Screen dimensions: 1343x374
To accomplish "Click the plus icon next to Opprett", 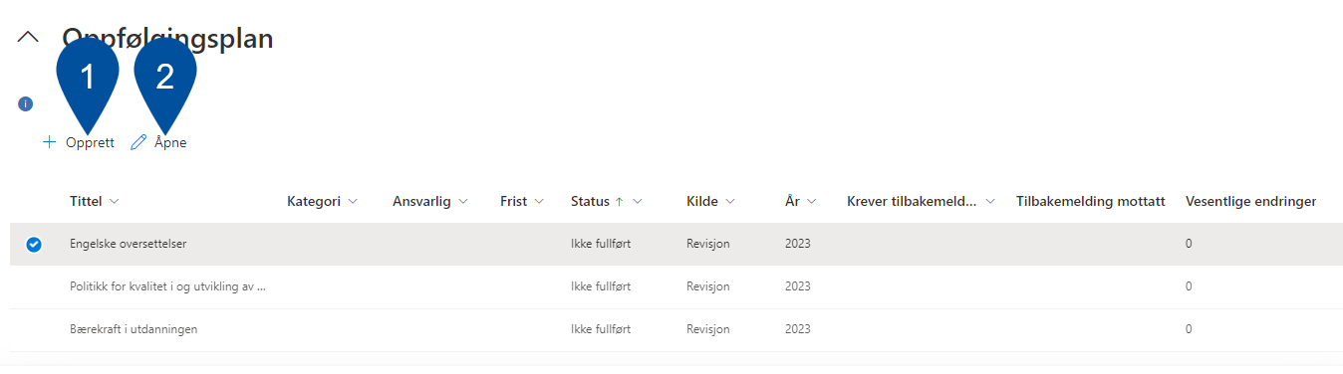I will [49, 142].
